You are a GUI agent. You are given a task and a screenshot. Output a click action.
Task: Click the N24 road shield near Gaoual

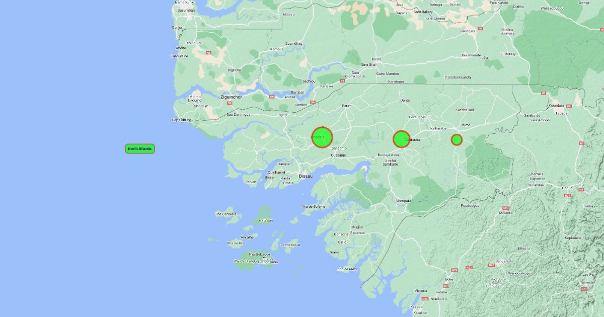tap(568, 195)
